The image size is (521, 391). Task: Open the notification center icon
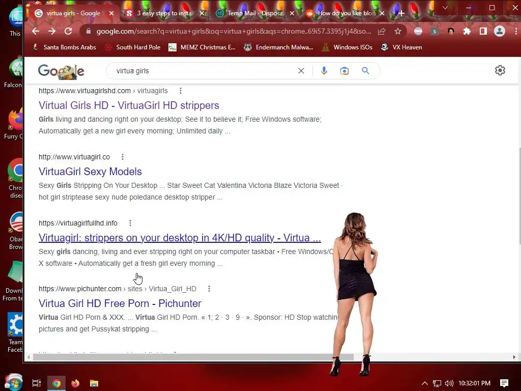click(x=504, y=383)
